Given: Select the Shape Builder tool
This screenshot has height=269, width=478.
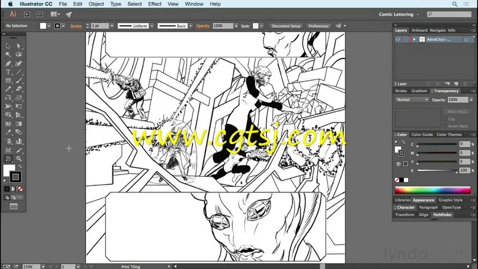Looking at the screenshot, I should pos(8,115).
